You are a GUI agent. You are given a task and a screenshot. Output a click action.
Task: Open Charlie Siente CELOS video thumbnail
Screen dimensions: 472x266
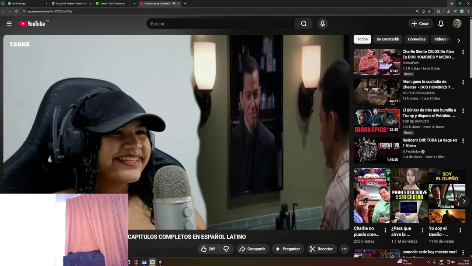(377, 62)
